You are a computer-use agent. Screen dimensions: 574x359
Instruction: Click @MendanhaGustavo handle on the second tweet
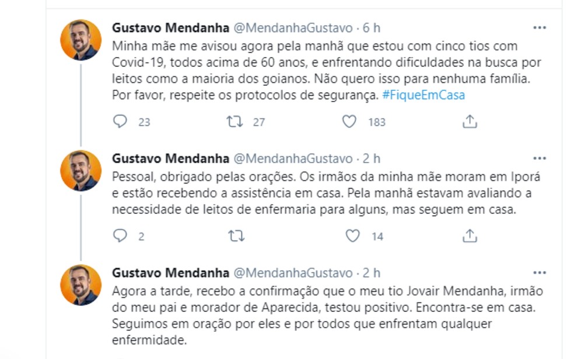[293, 159]
